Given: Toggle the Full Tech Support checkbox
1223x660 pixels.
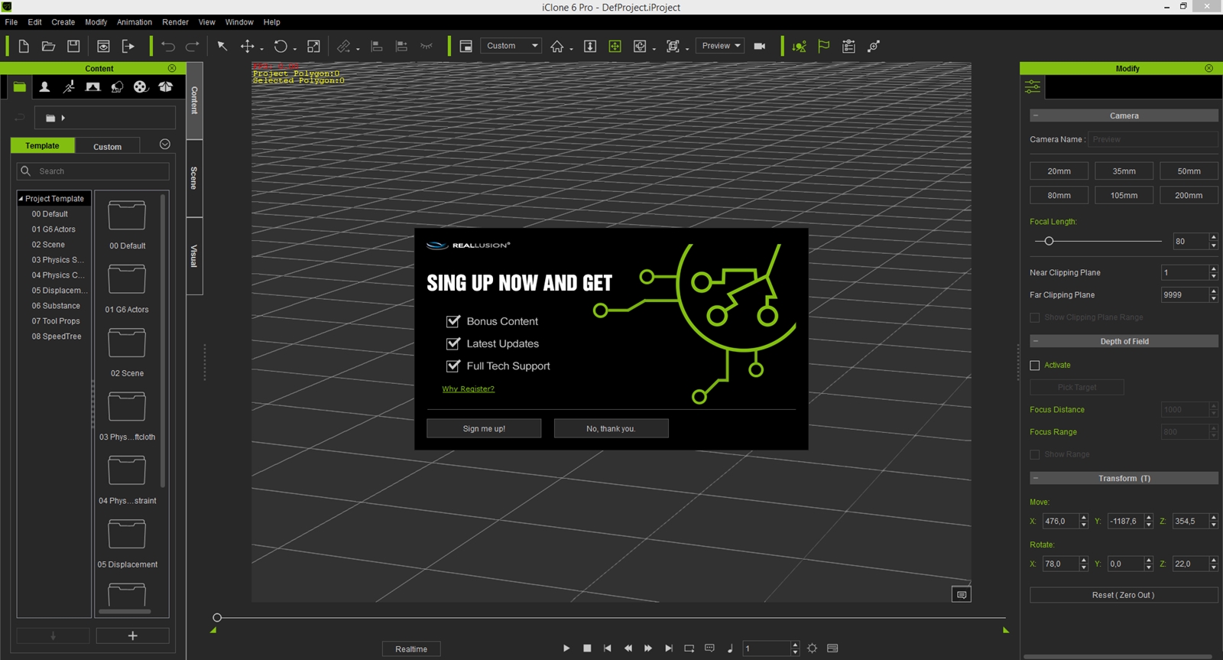Looking at the screenshot, I should click(x=453, y=366).
